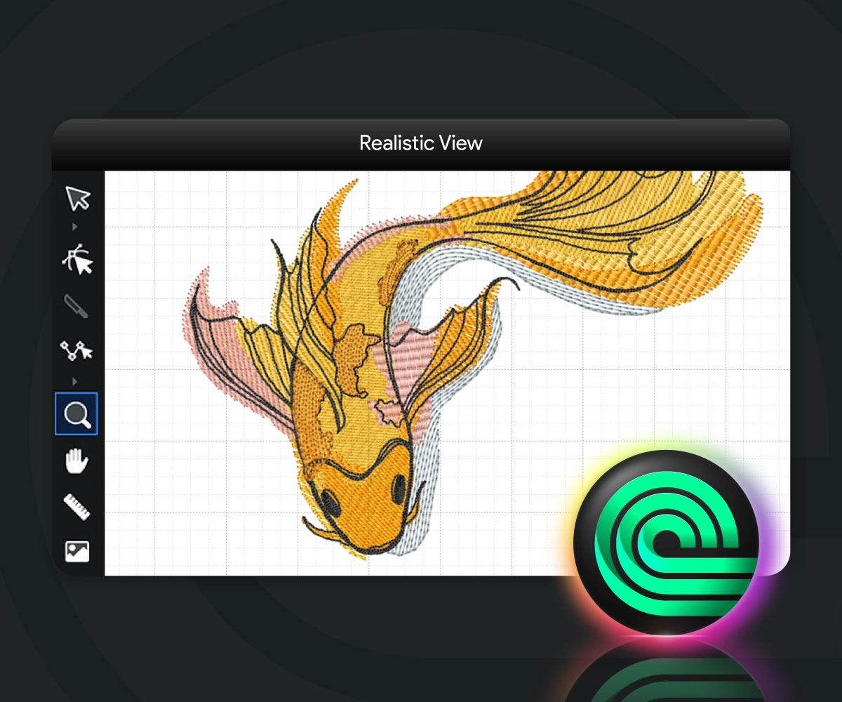Screen dimensions: 842x702
Task: Select the hand pan tool
Action: point(76,462)
